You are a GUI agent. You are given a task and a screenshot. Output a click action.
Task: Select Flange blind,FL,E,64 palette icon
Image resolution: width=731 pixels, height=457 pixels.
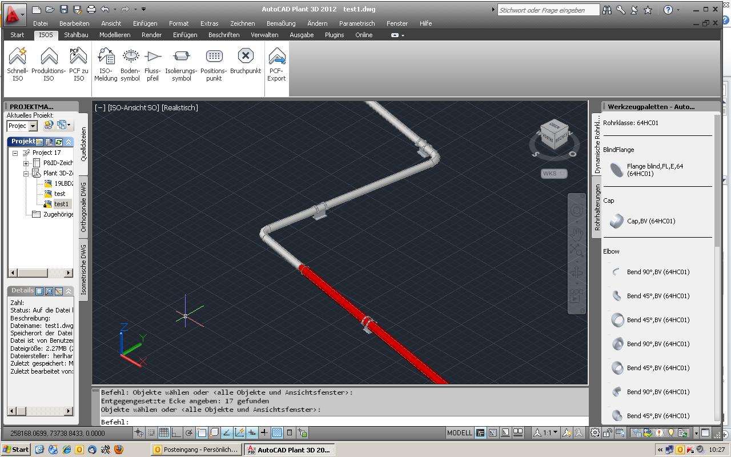point(616,170)
